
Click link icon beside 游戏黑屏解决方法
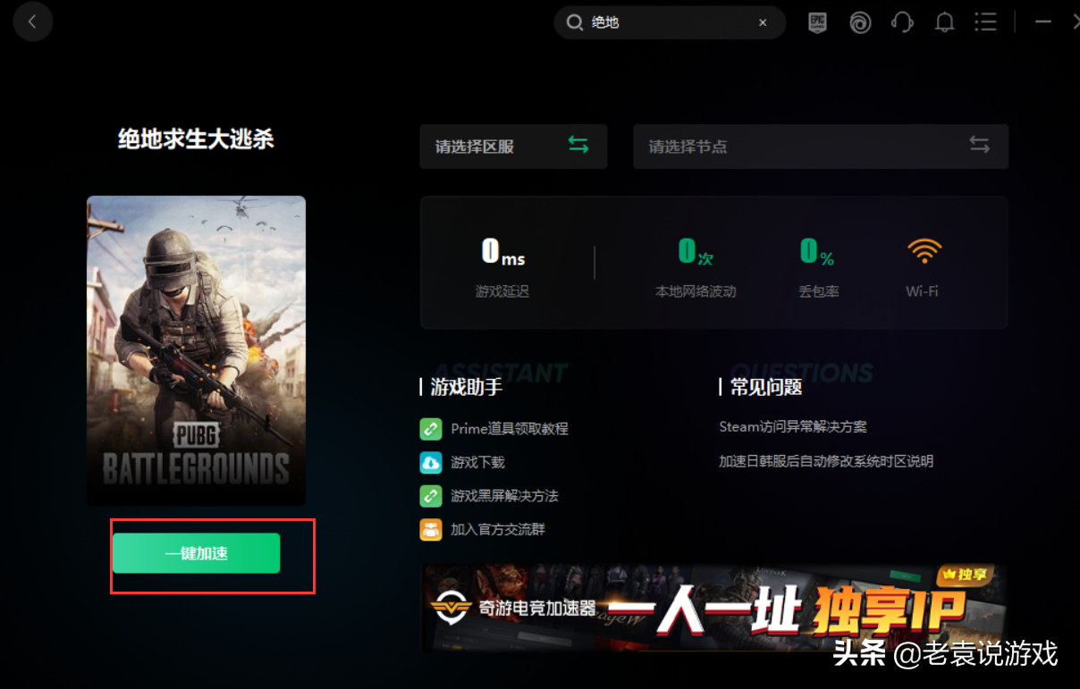point(431,496)
